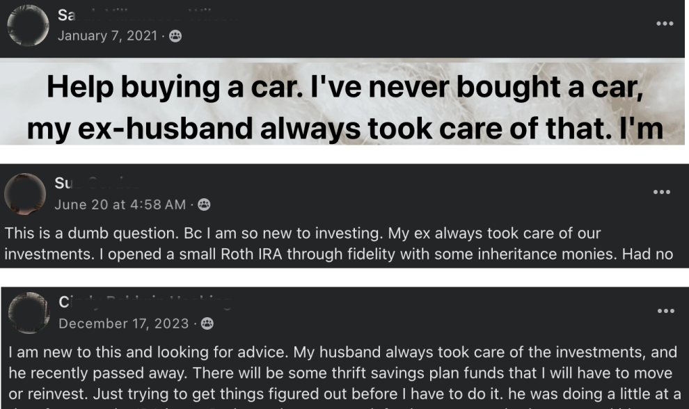The image size is (689, 409).
Task: Open avatar of December 17, 2023 post author
Action: click(29, 313)
